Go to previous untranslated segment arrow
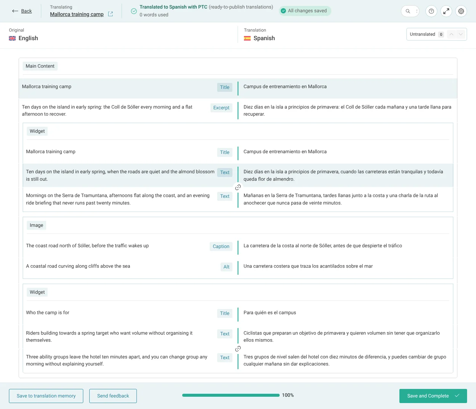This screenshot has width=476, height=409. pos(451,34)
